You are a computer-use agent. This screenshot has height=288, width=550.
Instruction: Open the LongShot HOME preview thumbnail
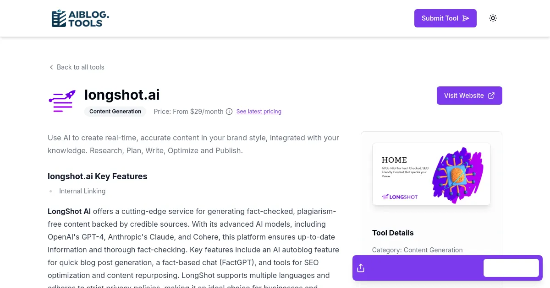point(431,174)
